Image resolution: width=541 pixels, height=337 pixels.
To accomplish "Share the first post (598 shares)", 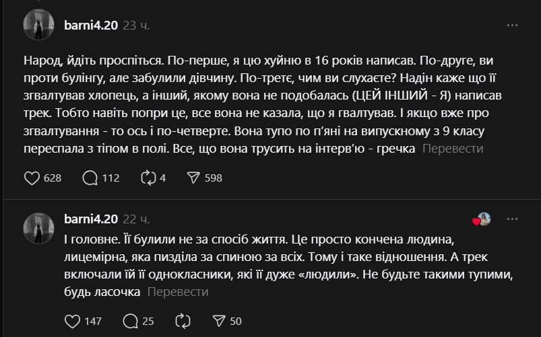I will click(x=193, y=178).
